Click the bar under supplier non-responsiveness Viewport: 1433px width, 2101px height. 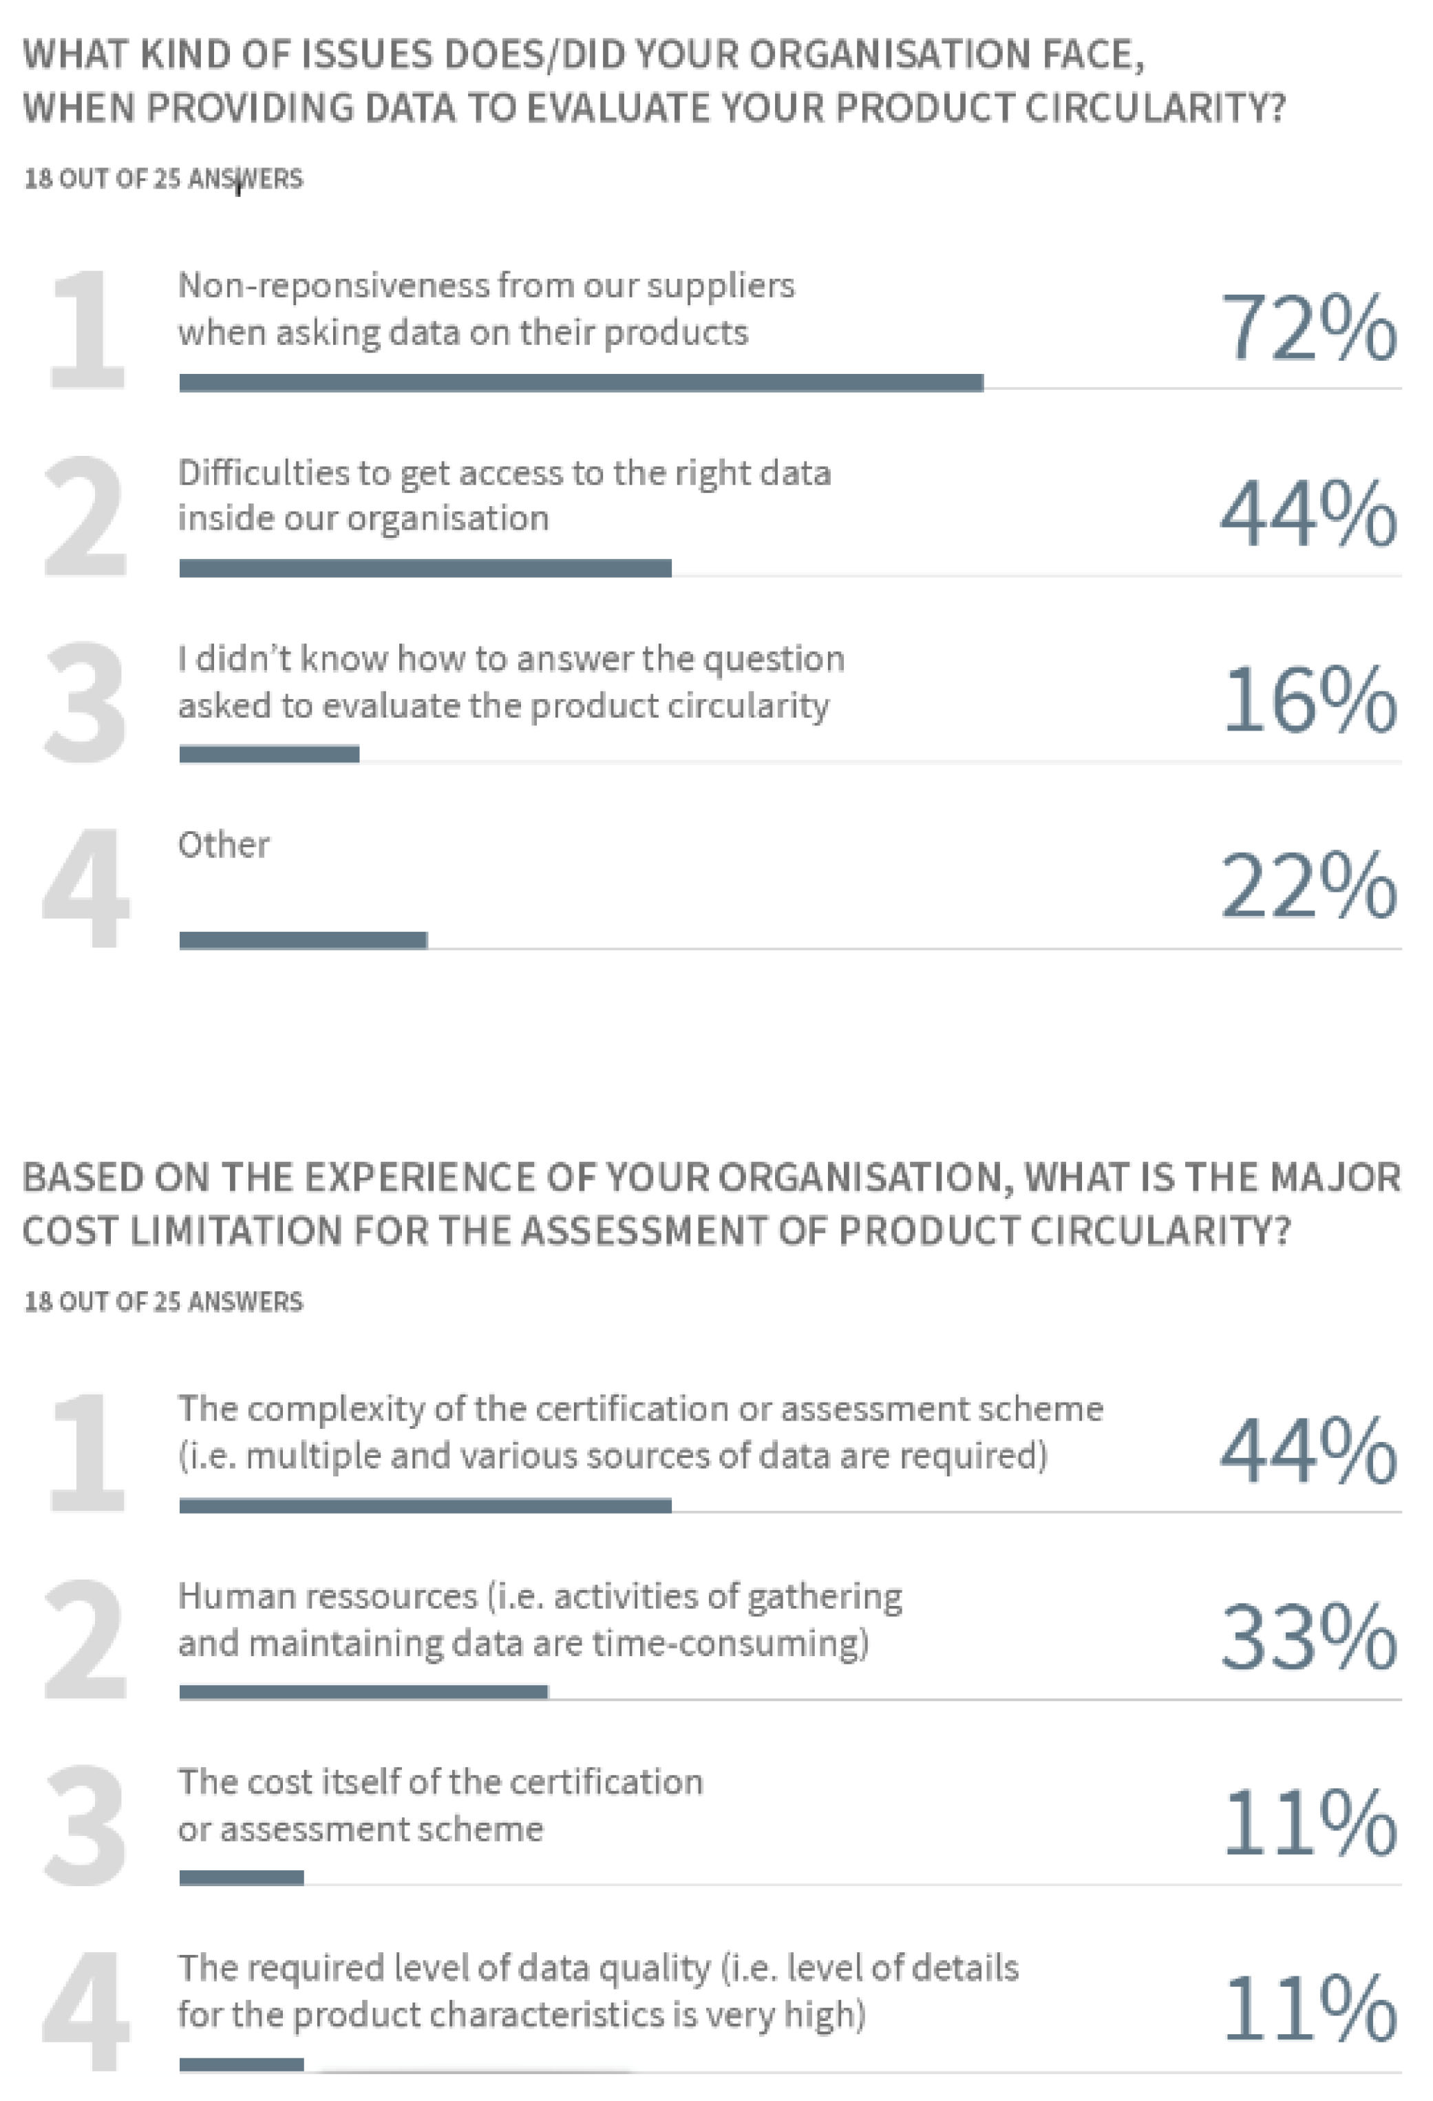(x=580, y=384)
